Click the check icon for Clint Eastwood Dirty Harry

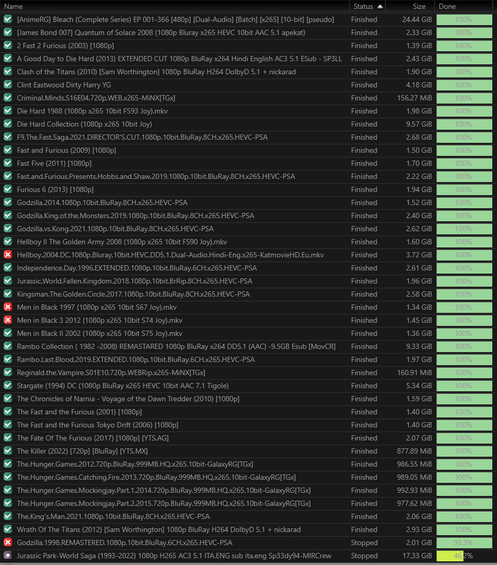(7, 85)
